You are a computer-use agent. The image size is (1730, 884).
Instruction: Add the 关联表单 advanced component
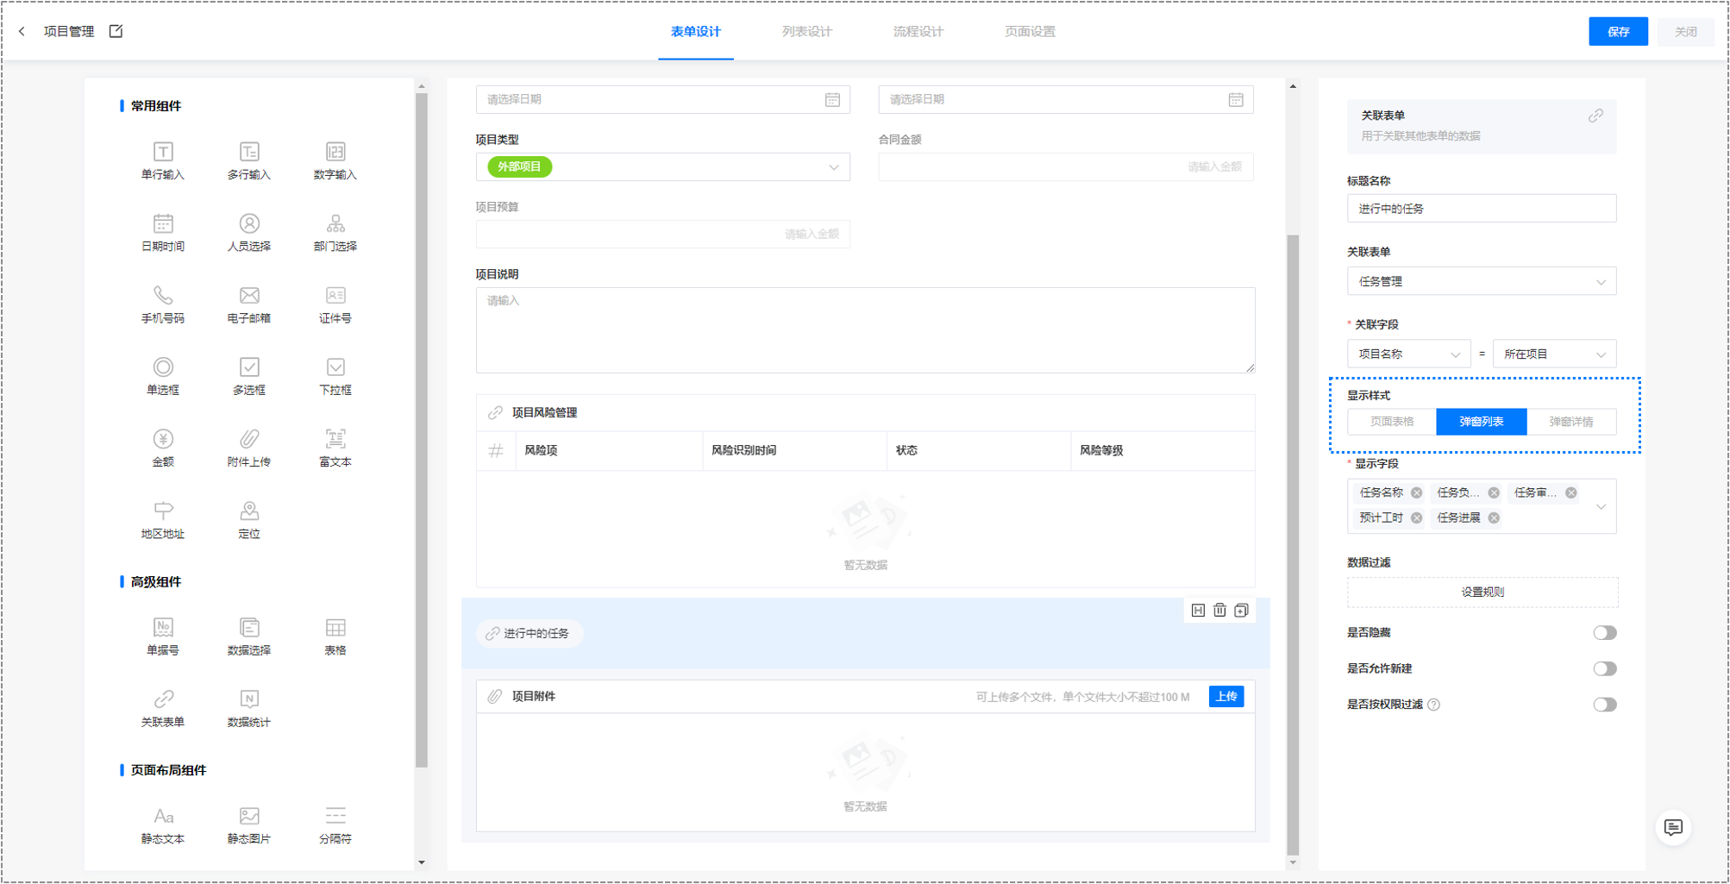pyautogui.click(x=163, y=709)
